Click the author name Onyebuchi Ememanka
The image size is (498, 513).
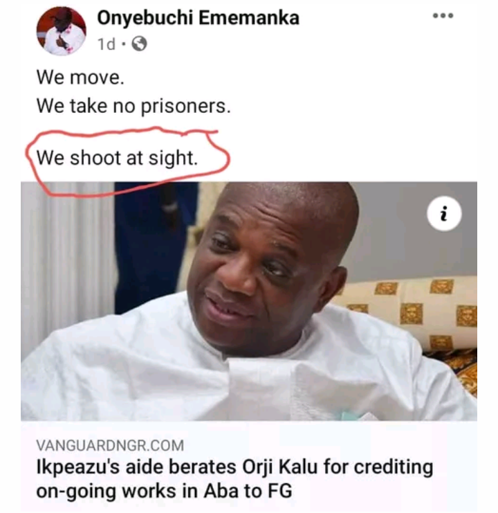[198, 18]
